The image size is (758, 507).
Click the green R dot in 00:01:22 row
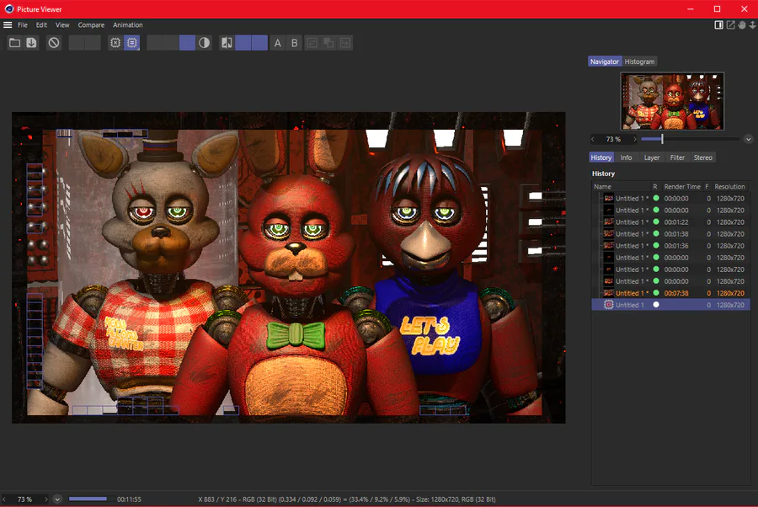pos(656,221)
